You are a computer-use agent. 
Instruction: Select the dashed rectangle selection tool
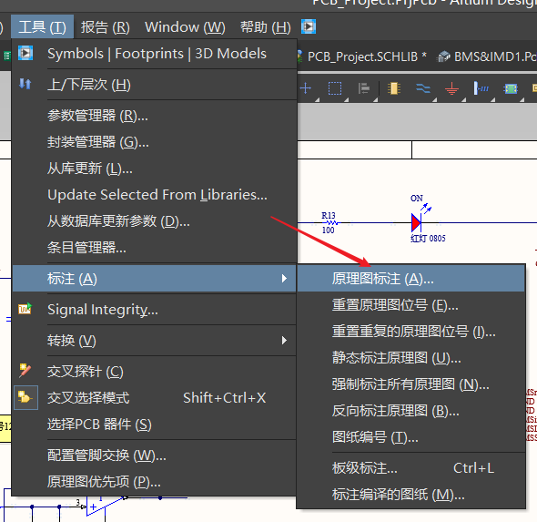coord(335,88)
